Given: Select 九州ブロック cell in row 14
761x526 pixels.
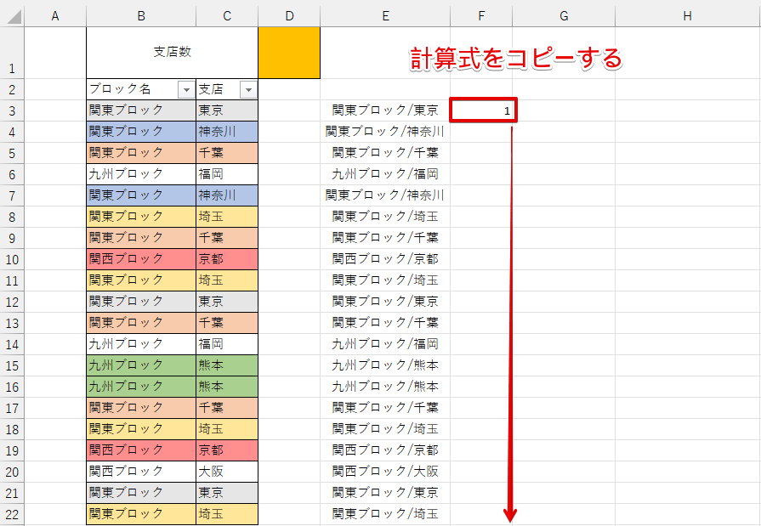Looking at the screenshot, I should [x=141, y=344].
